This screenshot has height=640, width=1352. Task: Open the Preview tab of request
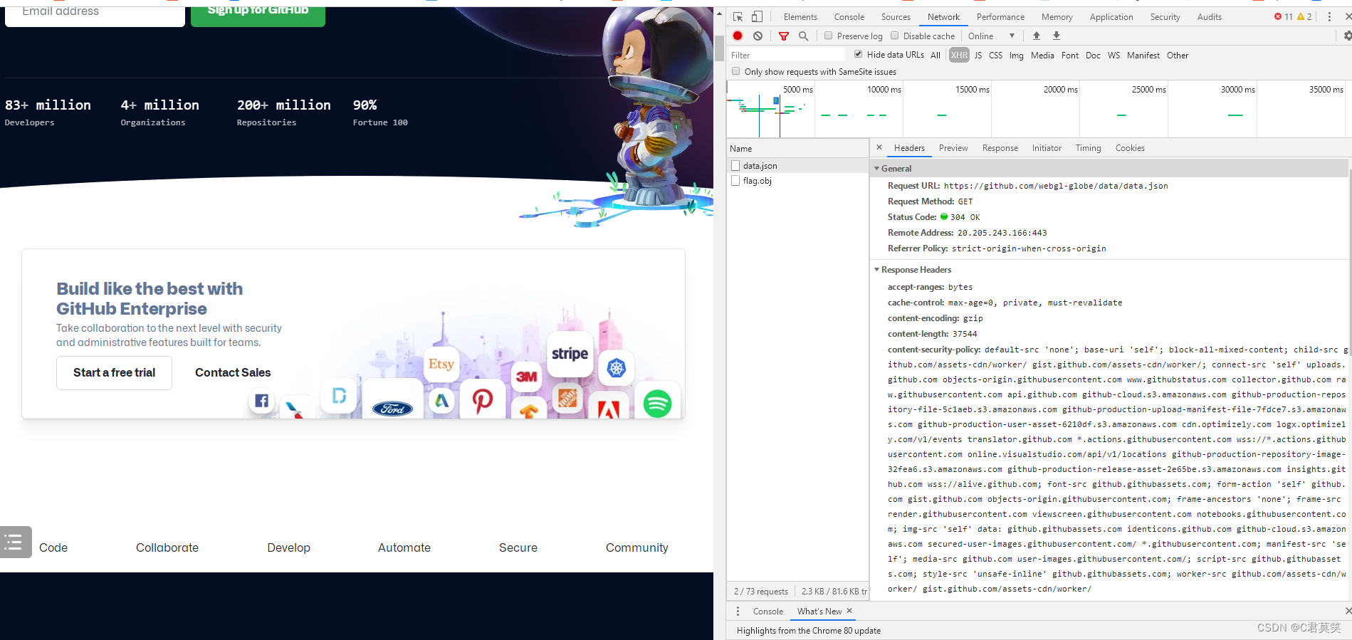click(953, 148)
